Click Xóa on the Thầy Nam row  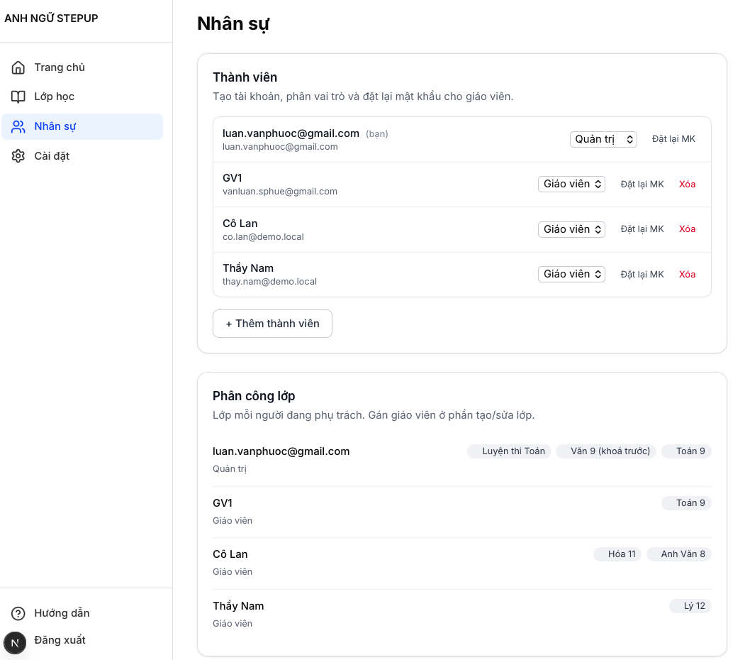pyautogui.click(x=687, y=274)
